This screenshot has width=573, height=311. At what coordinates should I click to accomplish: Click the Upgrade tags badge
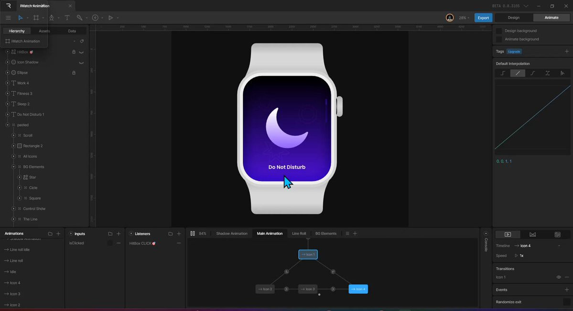pos(514,52)
